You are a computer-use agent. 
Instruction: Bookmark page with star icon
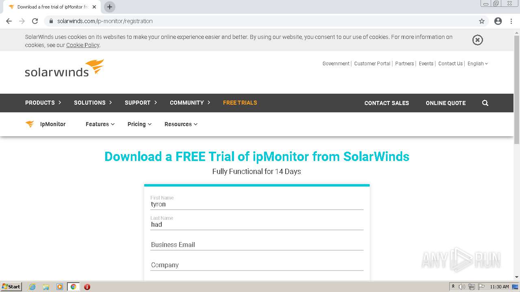[x=482, y=21]
